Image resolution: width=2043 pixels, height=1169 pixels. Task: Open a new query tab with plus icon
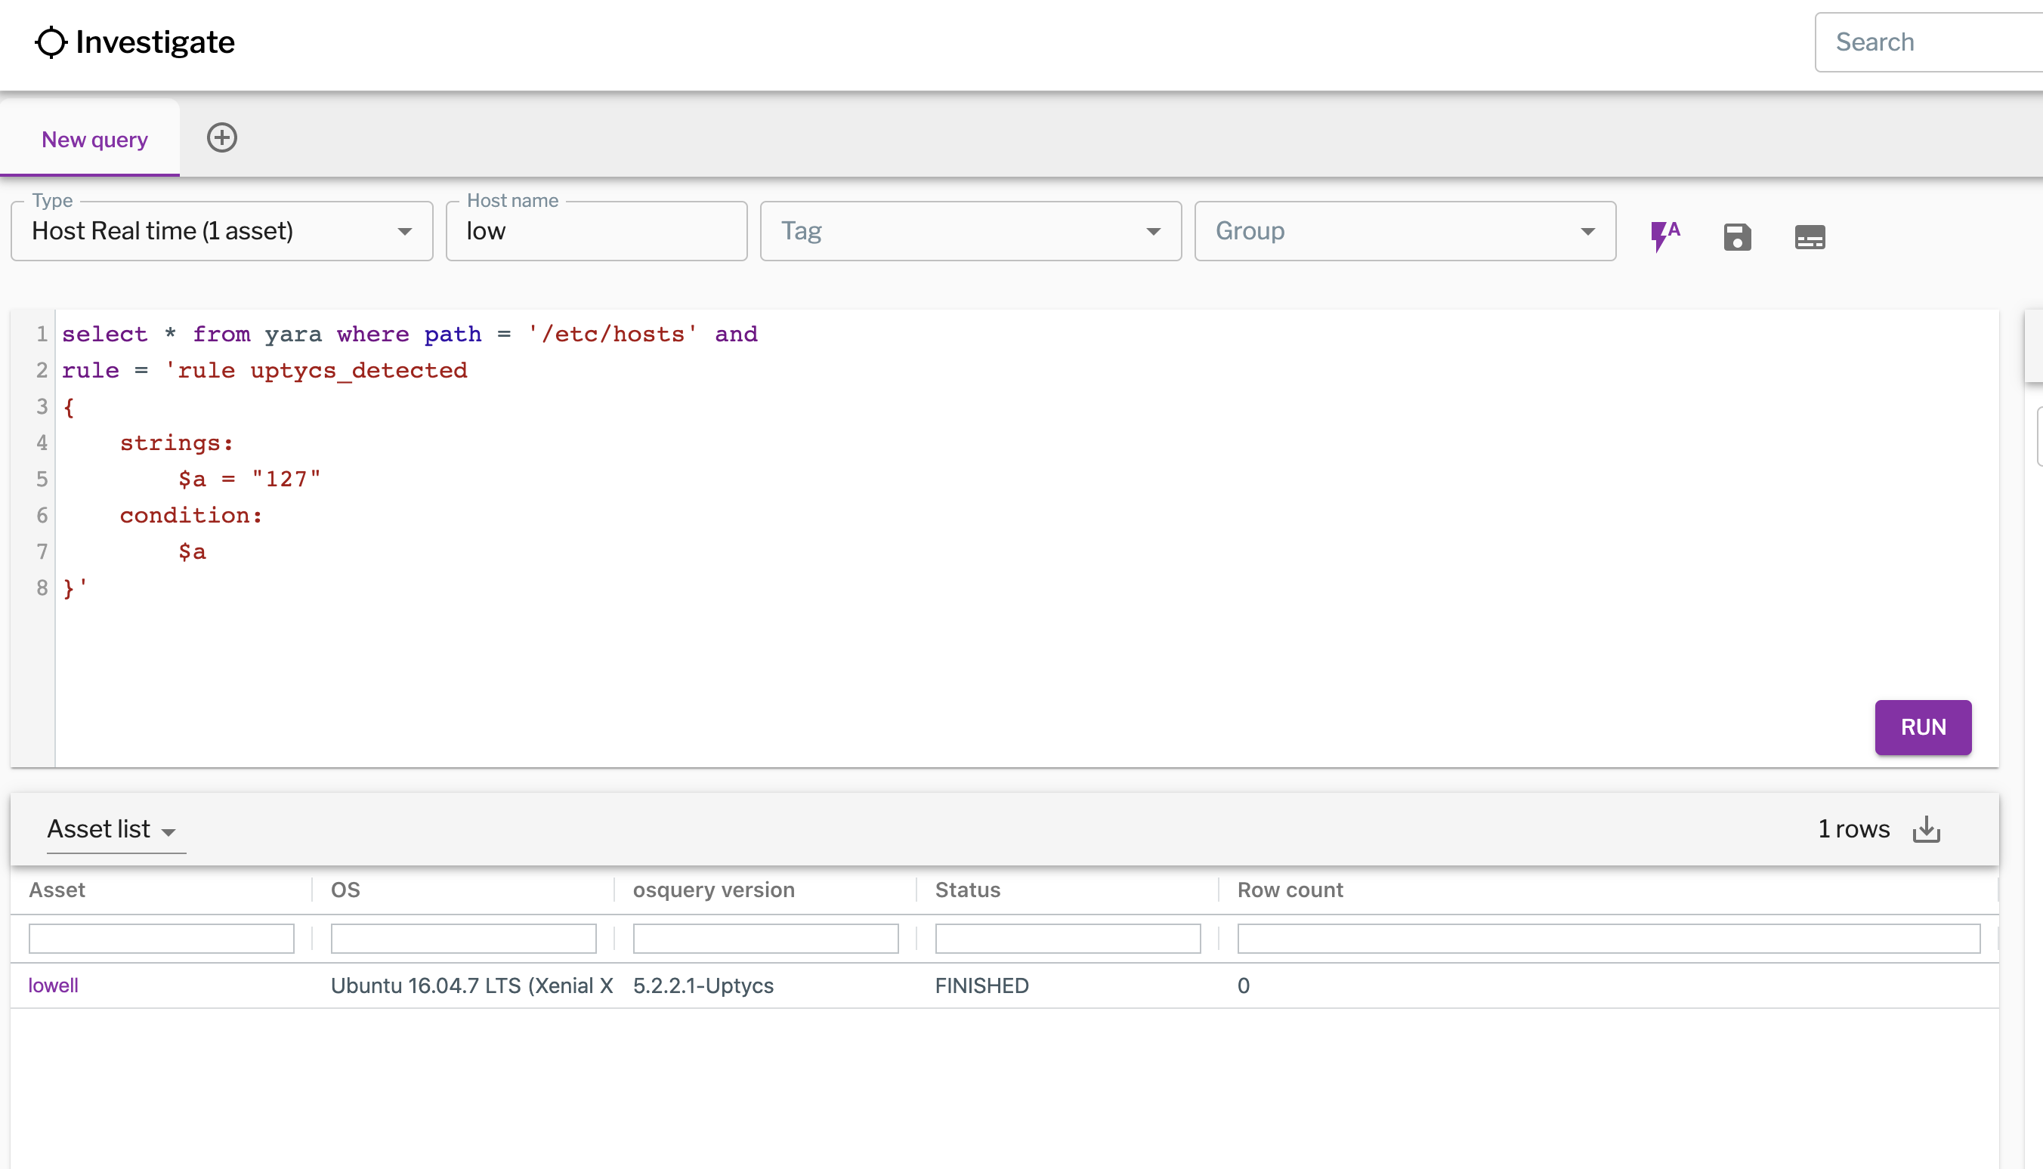221,137
